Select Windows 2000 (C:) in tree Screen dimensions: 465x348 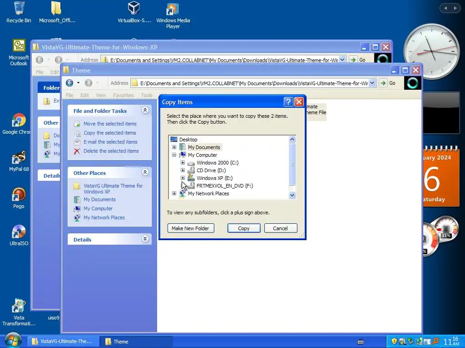pos(218,163)
